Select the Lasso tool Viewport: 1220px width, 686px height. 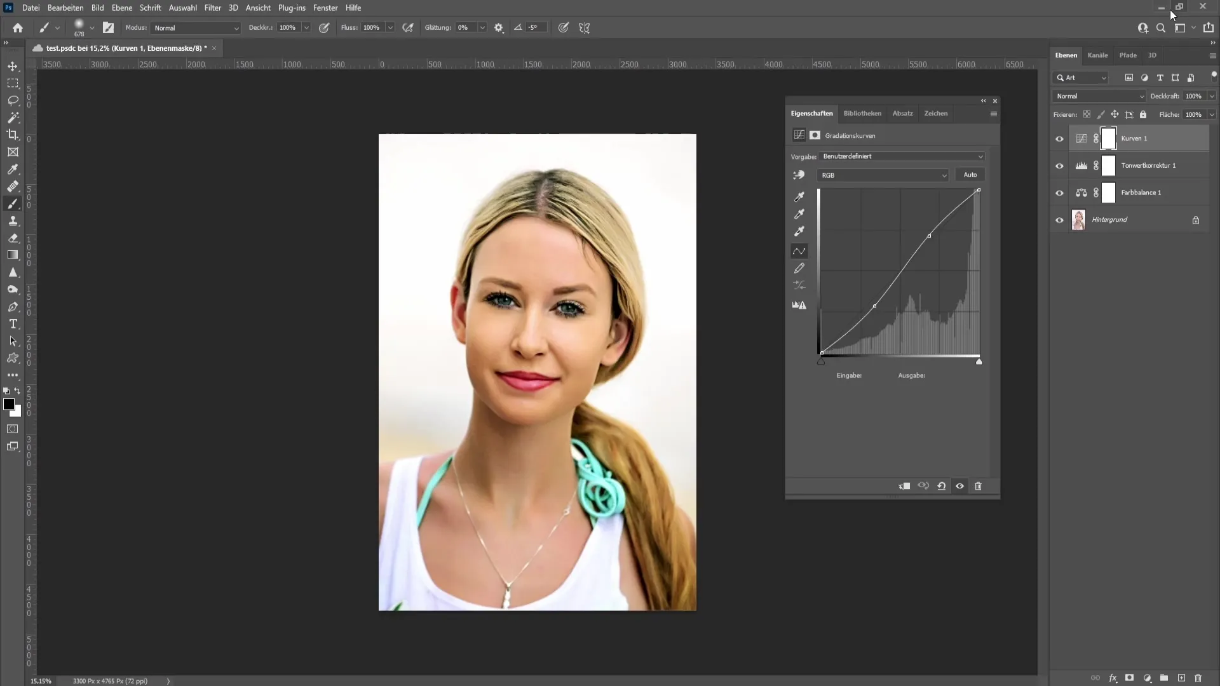tap(13, 100)
